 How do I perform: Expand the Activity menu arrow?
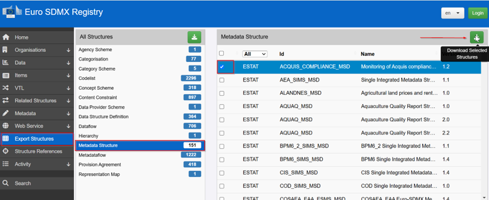(68, 164)
